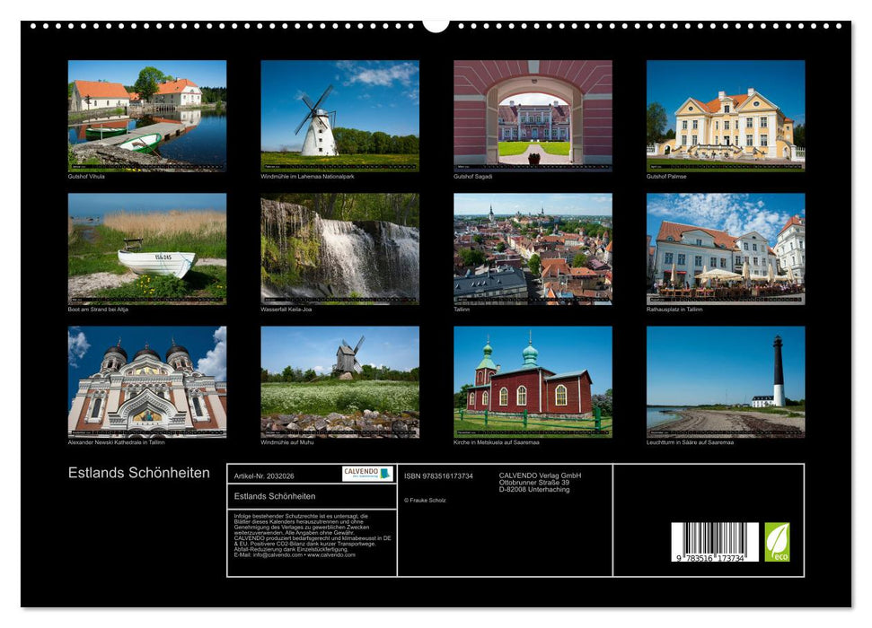
Task: Select the Artikel-Nr. 2032026 text
Action: pyautogui.click(x=263, y=475)
